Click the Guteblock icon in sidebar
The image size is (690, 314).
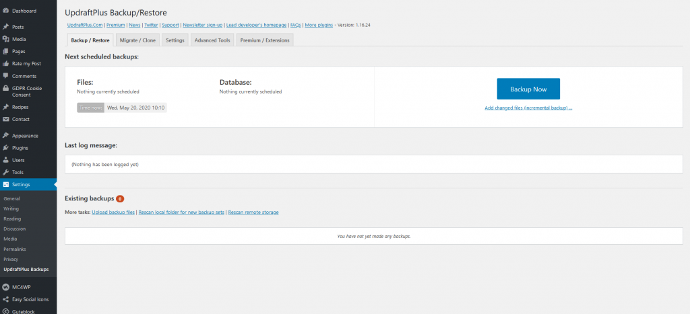[x=5, y=311]
